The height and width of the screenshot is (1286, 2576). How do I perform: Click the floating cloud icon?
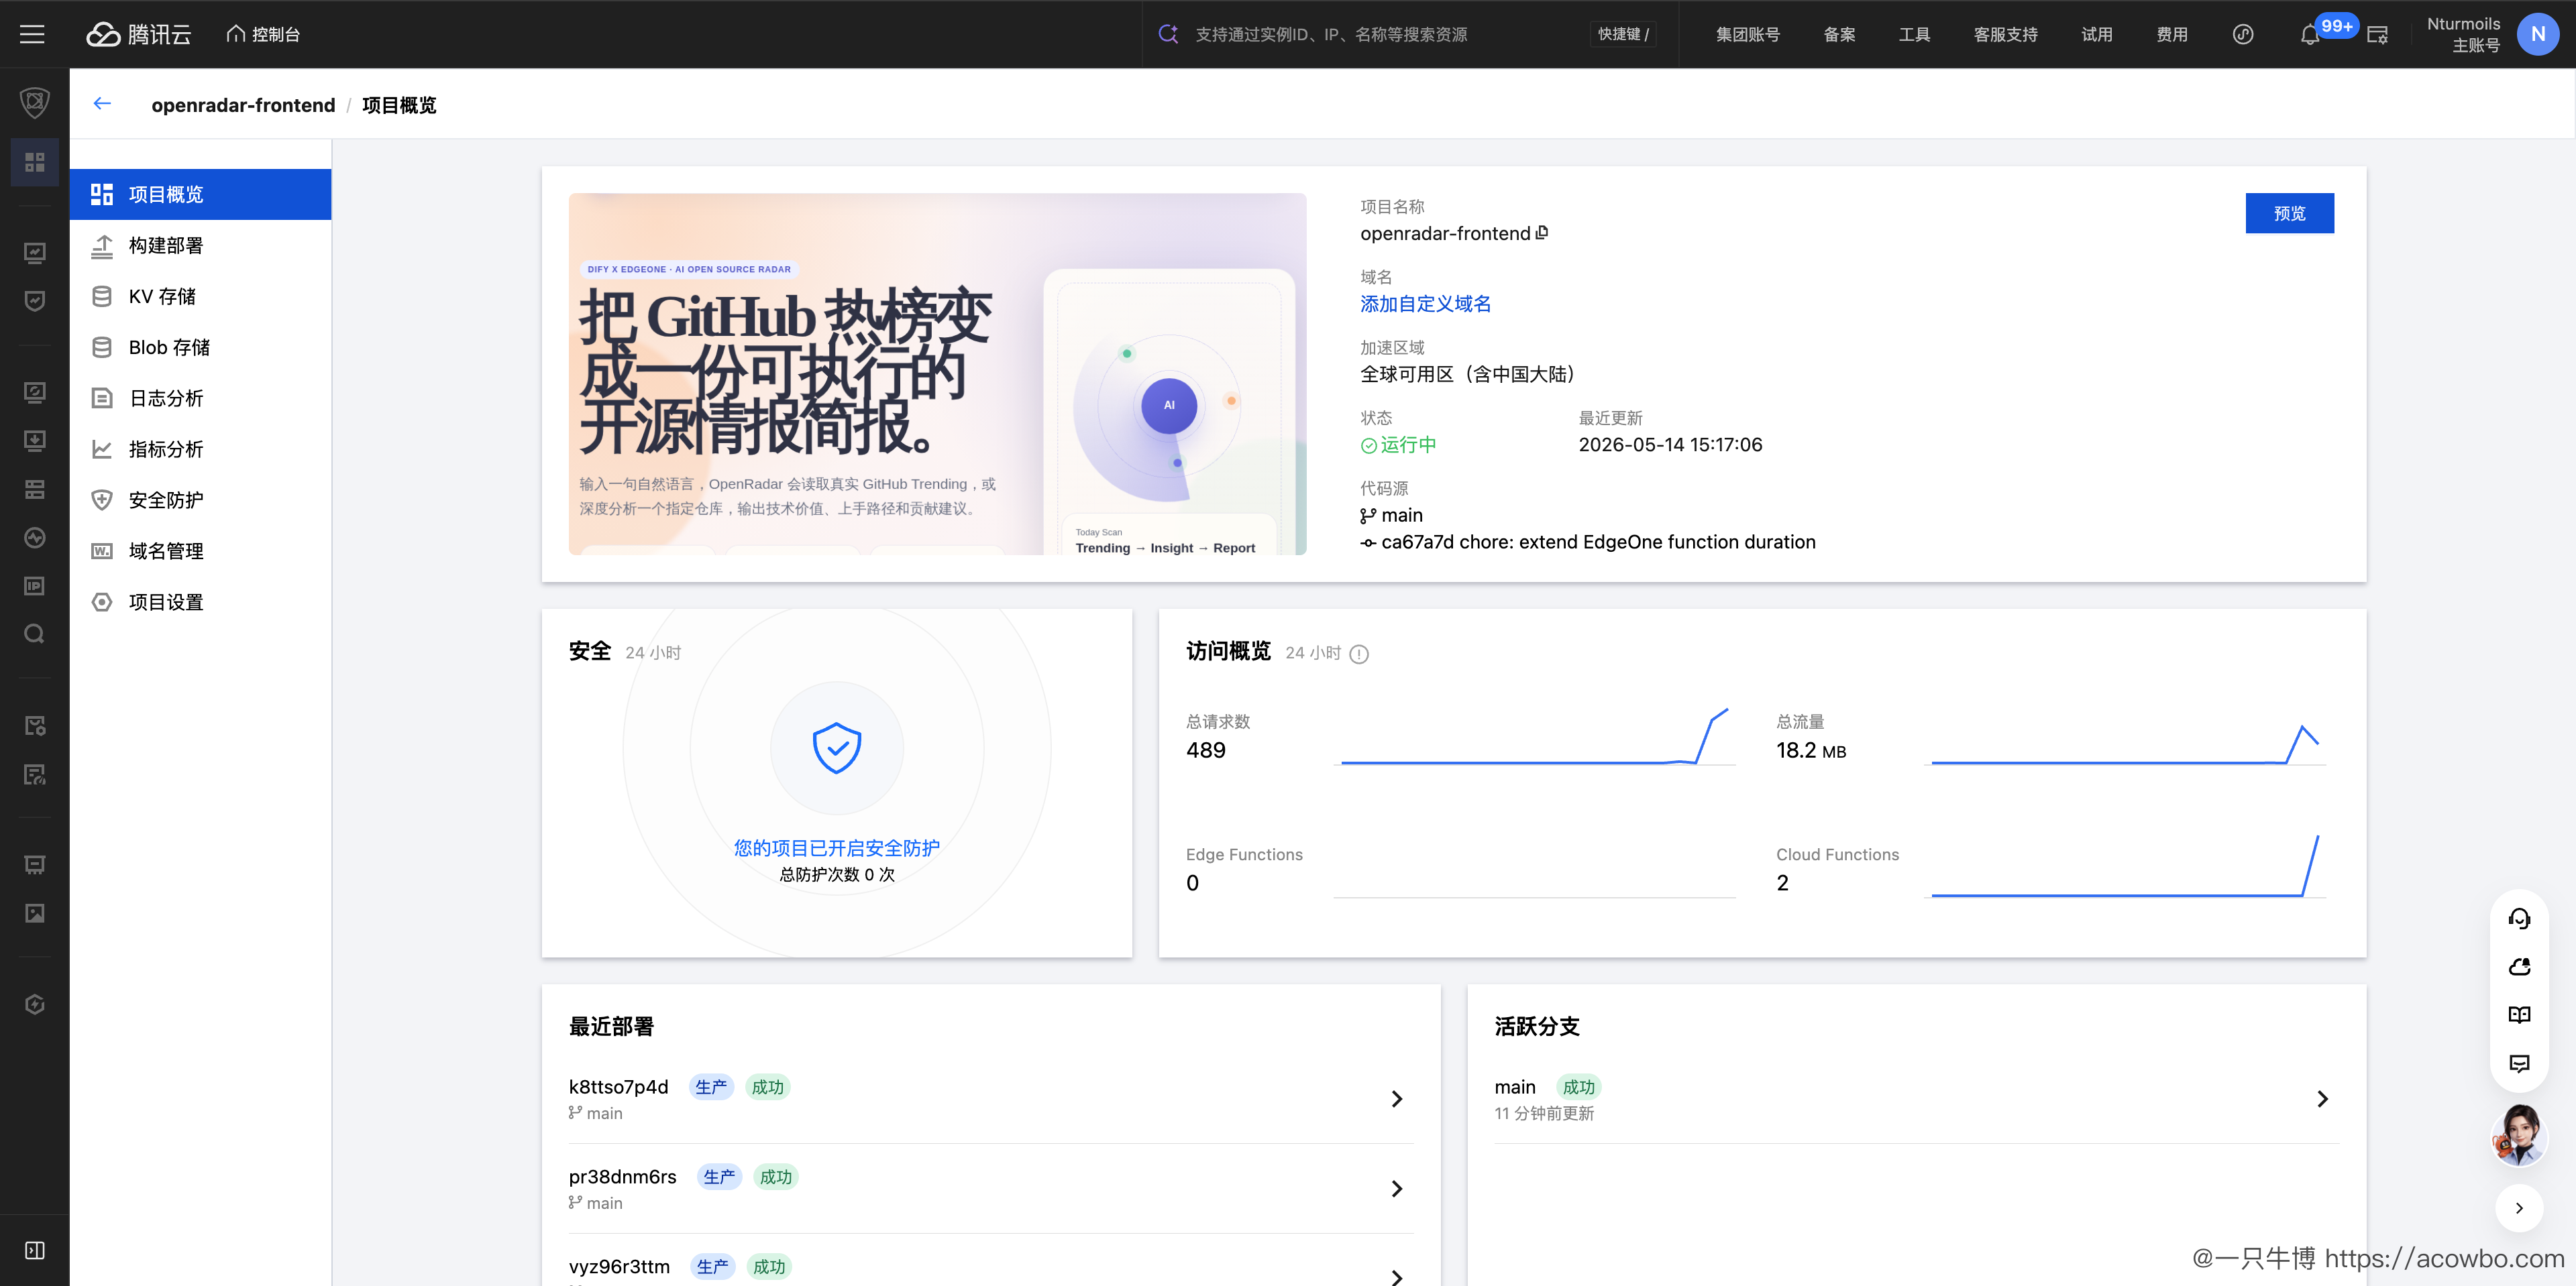[2519, 966]
